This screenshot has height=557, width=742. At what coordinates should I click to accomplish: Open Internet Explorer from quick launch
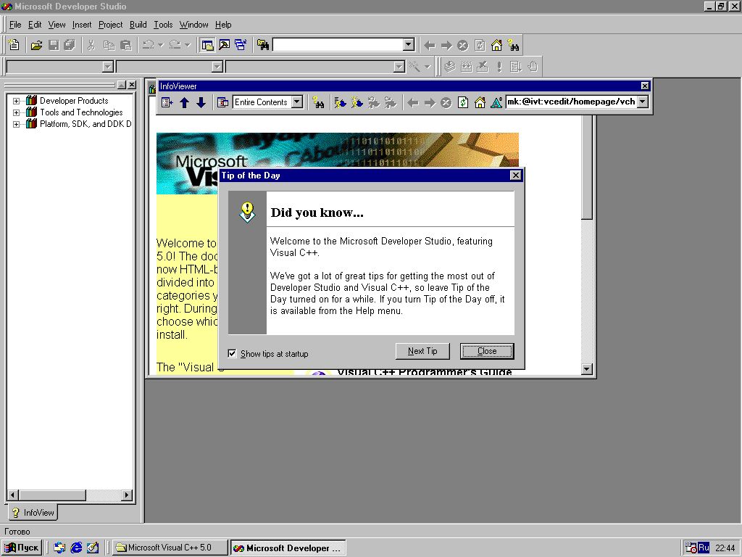pyautogui.click(x=76, y=548)
